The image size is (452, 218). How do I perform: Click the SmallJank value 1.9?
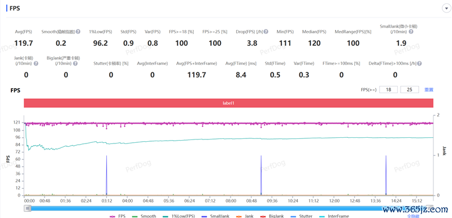click(401, 43)
